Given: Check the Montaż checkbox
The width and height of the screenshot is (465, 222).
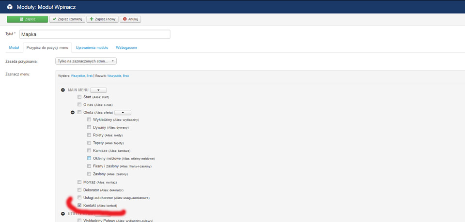Looking at the screenshot, I should (79, 182).
